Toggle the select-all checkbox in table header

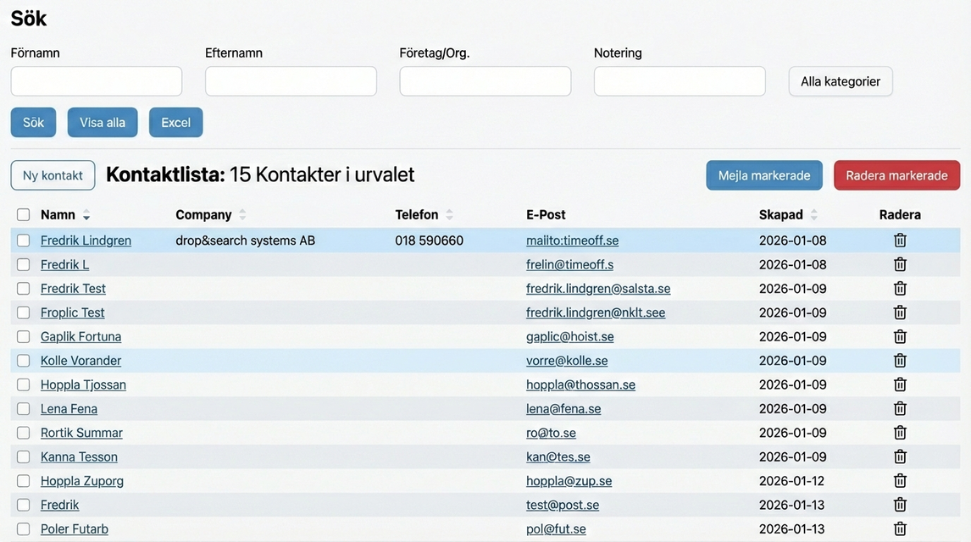click(x=24, y=215)
